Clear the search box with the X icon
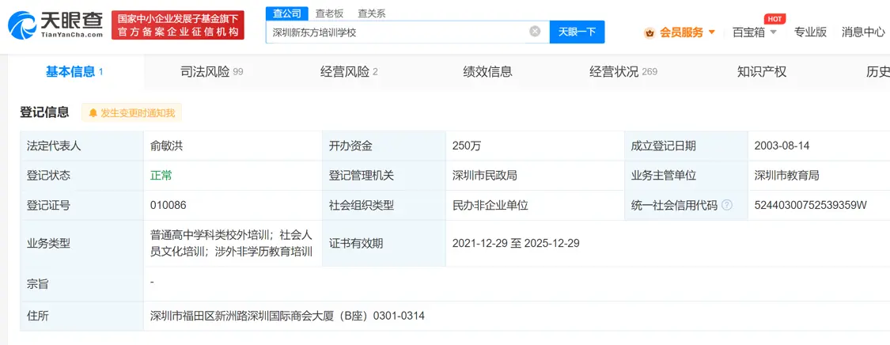 pyautogui.click(x=535, y=31)
